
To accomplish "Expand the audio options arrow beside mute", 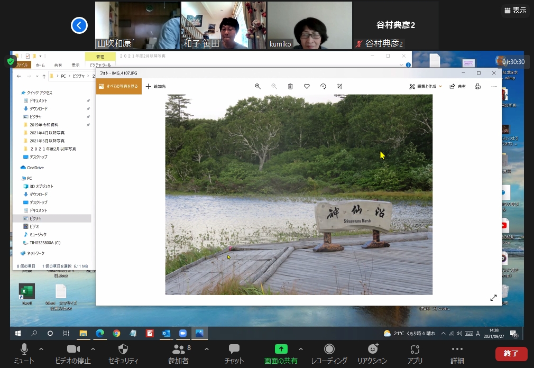I will (41, 349).
